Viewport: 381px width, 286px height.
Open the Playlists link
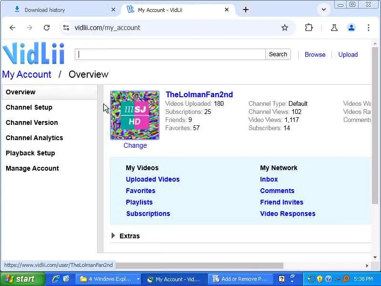pos(139,202)
